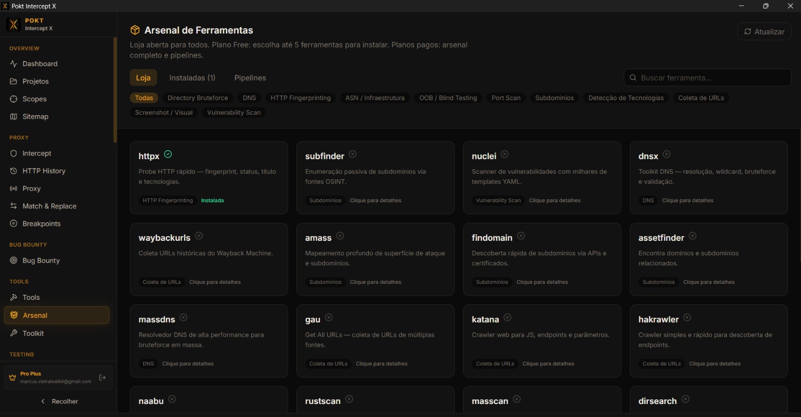Filter by Vulnerability Scan category chip
Screen dimensions: 801x417
click(234, 113)
